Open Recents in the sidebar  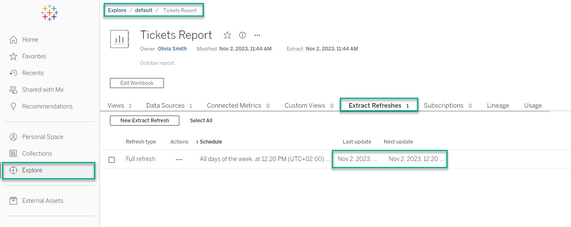(x=32, y=73)
